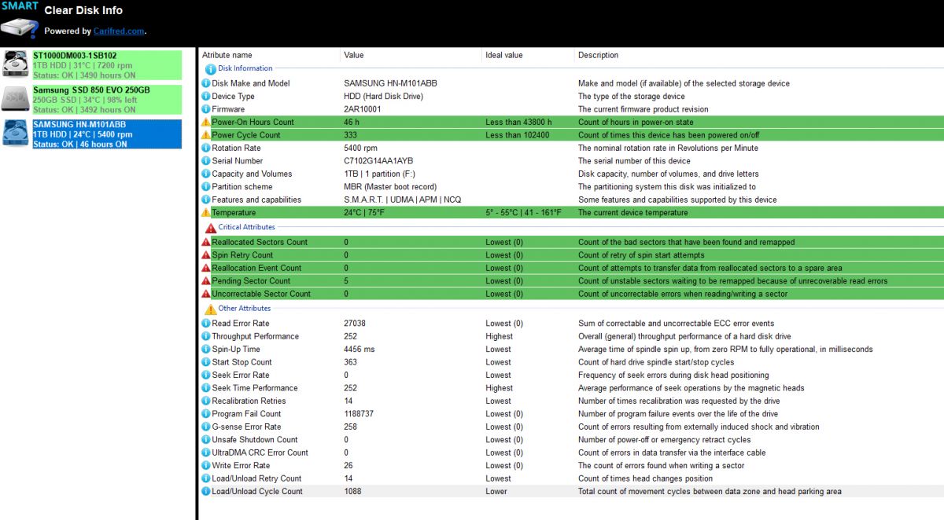944x520 pixels.
Task: Click warning icon beside Temperature
Action: click(x=206, y=213)
